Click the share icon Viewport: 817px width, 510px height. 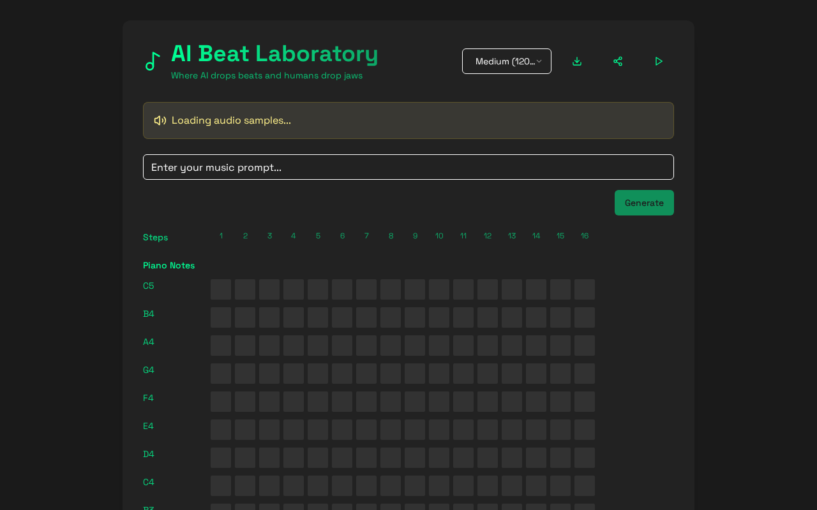pos(618,61)
